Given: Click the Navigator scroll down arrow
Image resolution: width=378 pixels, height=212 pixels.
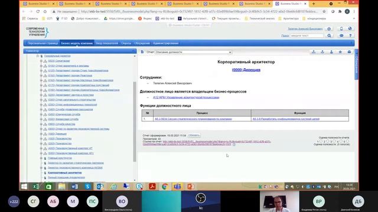Looking at the screenshot, I should [135, 180].
